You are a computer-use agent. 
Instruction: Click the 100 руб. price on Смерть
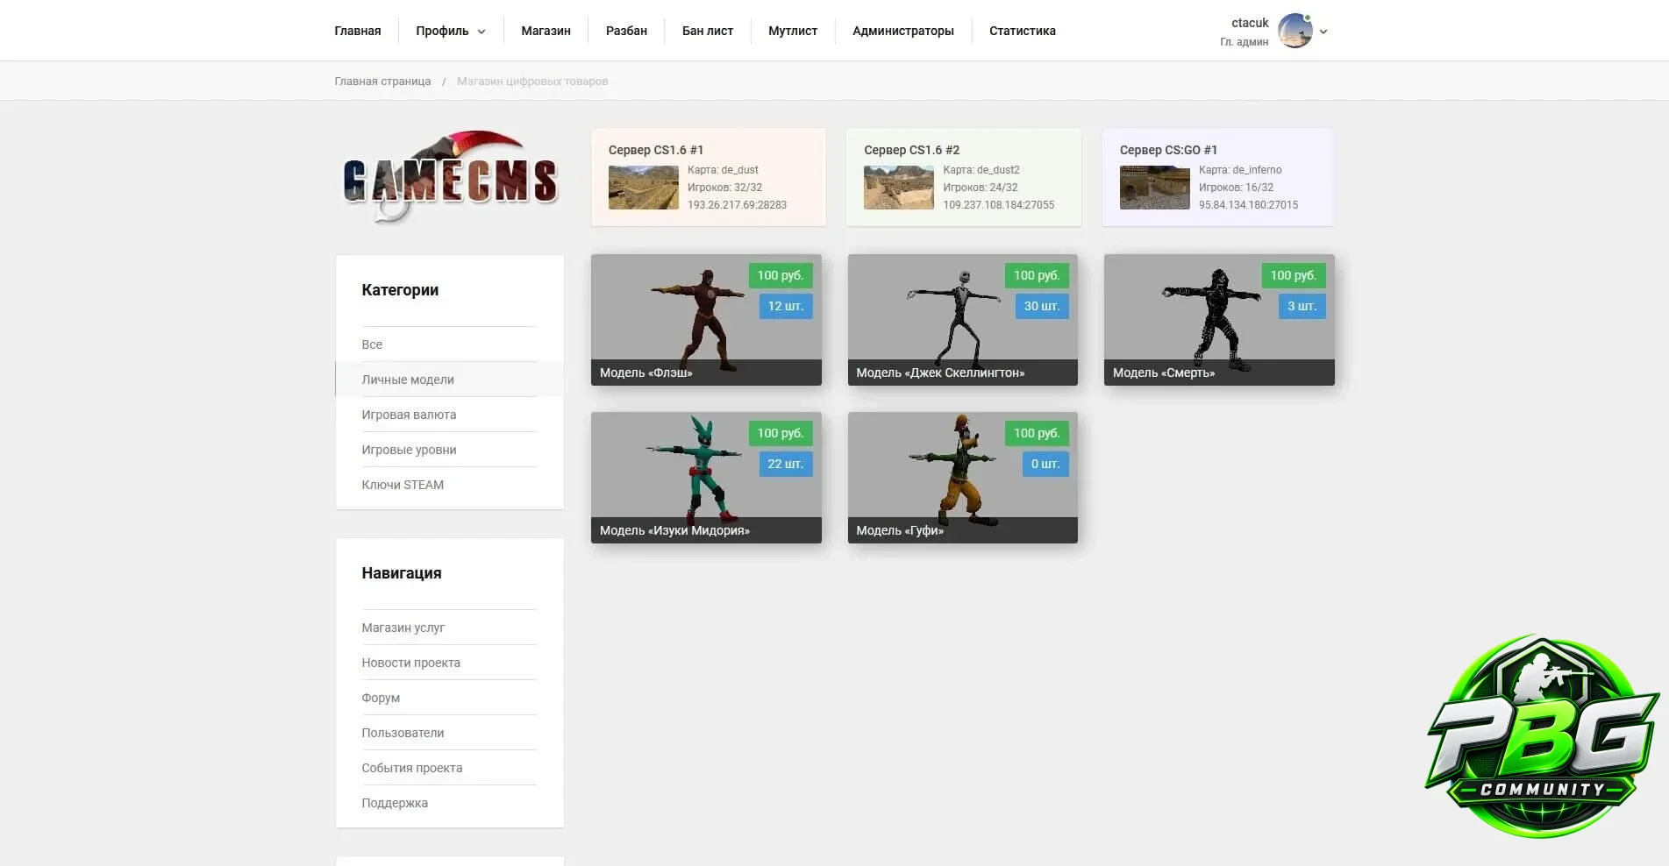(x=1294, y=275)
